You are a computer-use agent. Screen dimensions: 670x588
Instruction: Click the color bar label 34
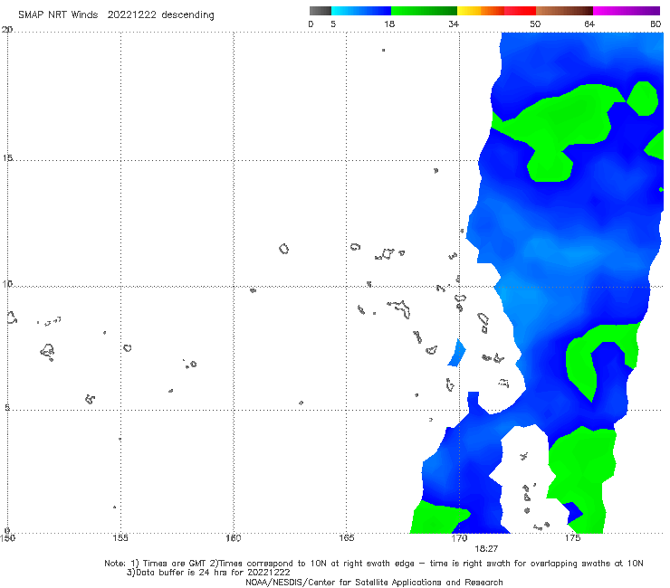[454, 24]
